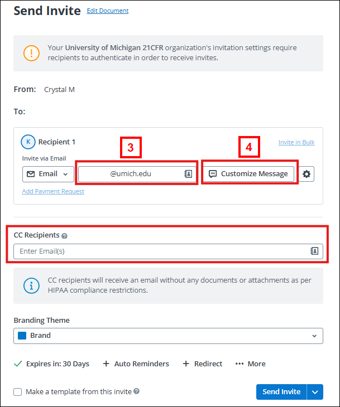Click Customize Message button
The height and width of the screenshot is (407, 340).
(x=249, y=174)
